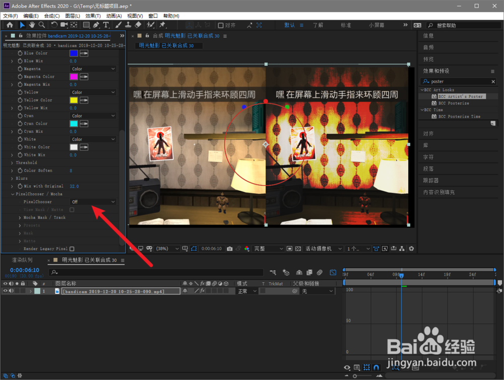504x380 pixels.
Task: Click the 搜索帮助 search field
Action: [464, 25]
